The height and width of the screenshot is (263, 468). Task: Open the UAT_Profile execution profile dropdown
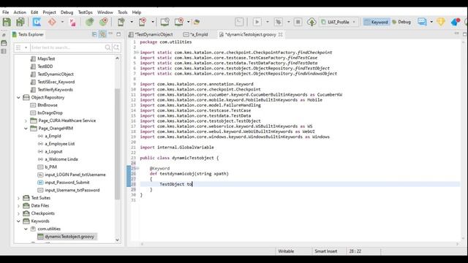(339, 22)
